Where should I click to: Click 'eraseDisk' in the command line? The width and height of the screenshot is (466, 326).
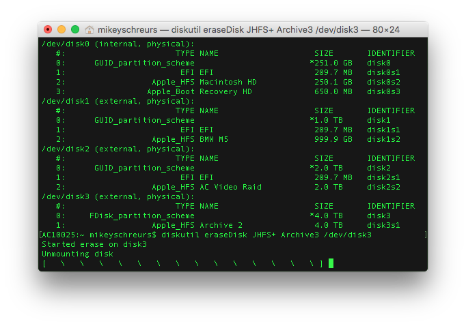pyautogui.click(x=225, y=235)
